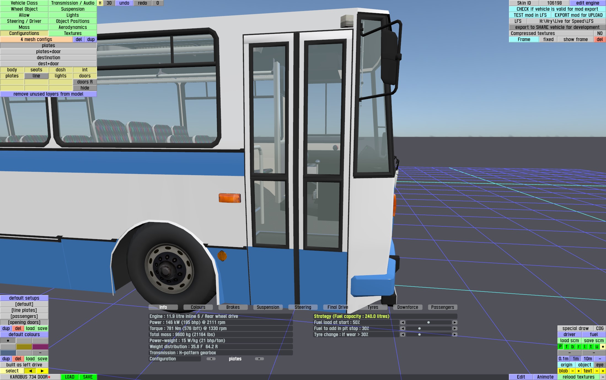Open the Final Drive tab
The height and width of the screenshot is (380, 606).
click(337, 307)
